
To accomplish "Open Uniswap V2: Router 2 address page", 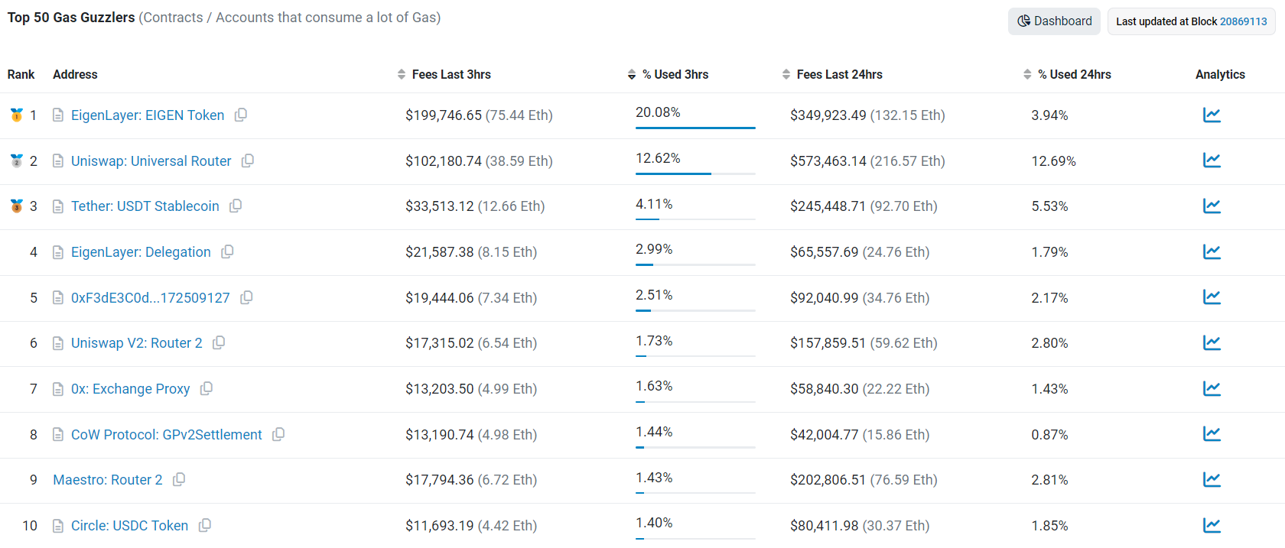I will pos(137,343).
